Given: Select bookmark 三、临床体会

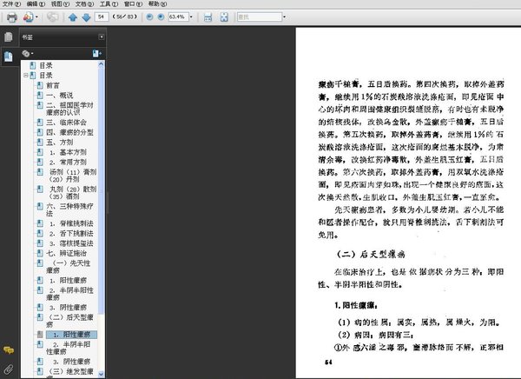Looking at the screenshot, I should click(66, 123).
